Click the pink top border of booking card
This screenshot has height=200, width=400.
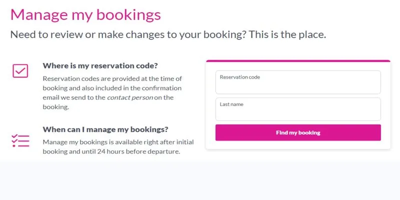[298, 61]
